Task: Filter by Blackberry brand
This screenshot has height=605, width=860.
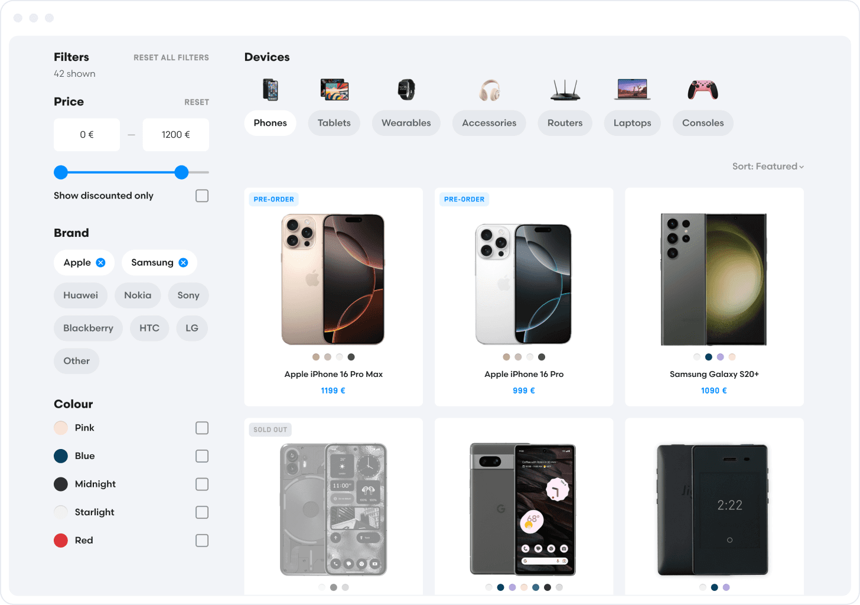Action: point(88,328)
